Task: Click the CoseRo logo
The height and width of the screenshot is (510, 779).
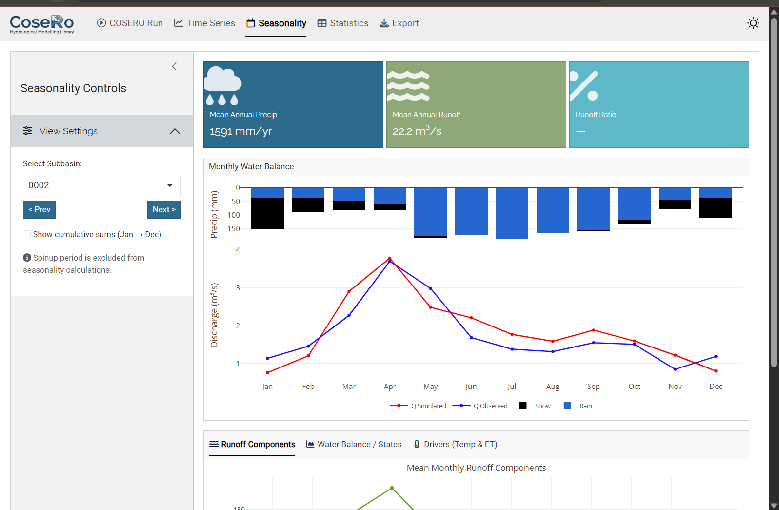Action: pyautogui.click(x=42, y=24)
